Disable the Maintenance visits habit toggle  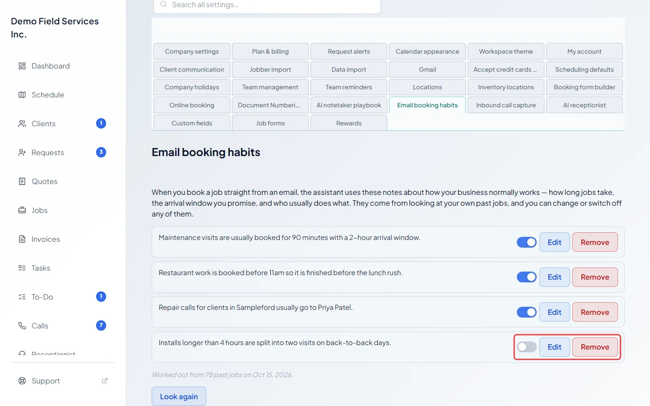[x=527, y=242]
